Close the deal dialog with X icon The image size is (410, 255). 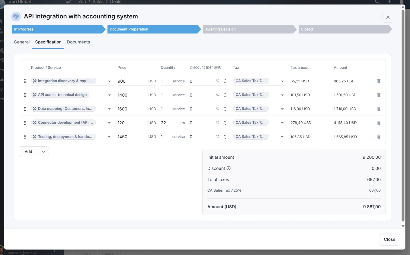pyautogui.click(x=388, y=17)
